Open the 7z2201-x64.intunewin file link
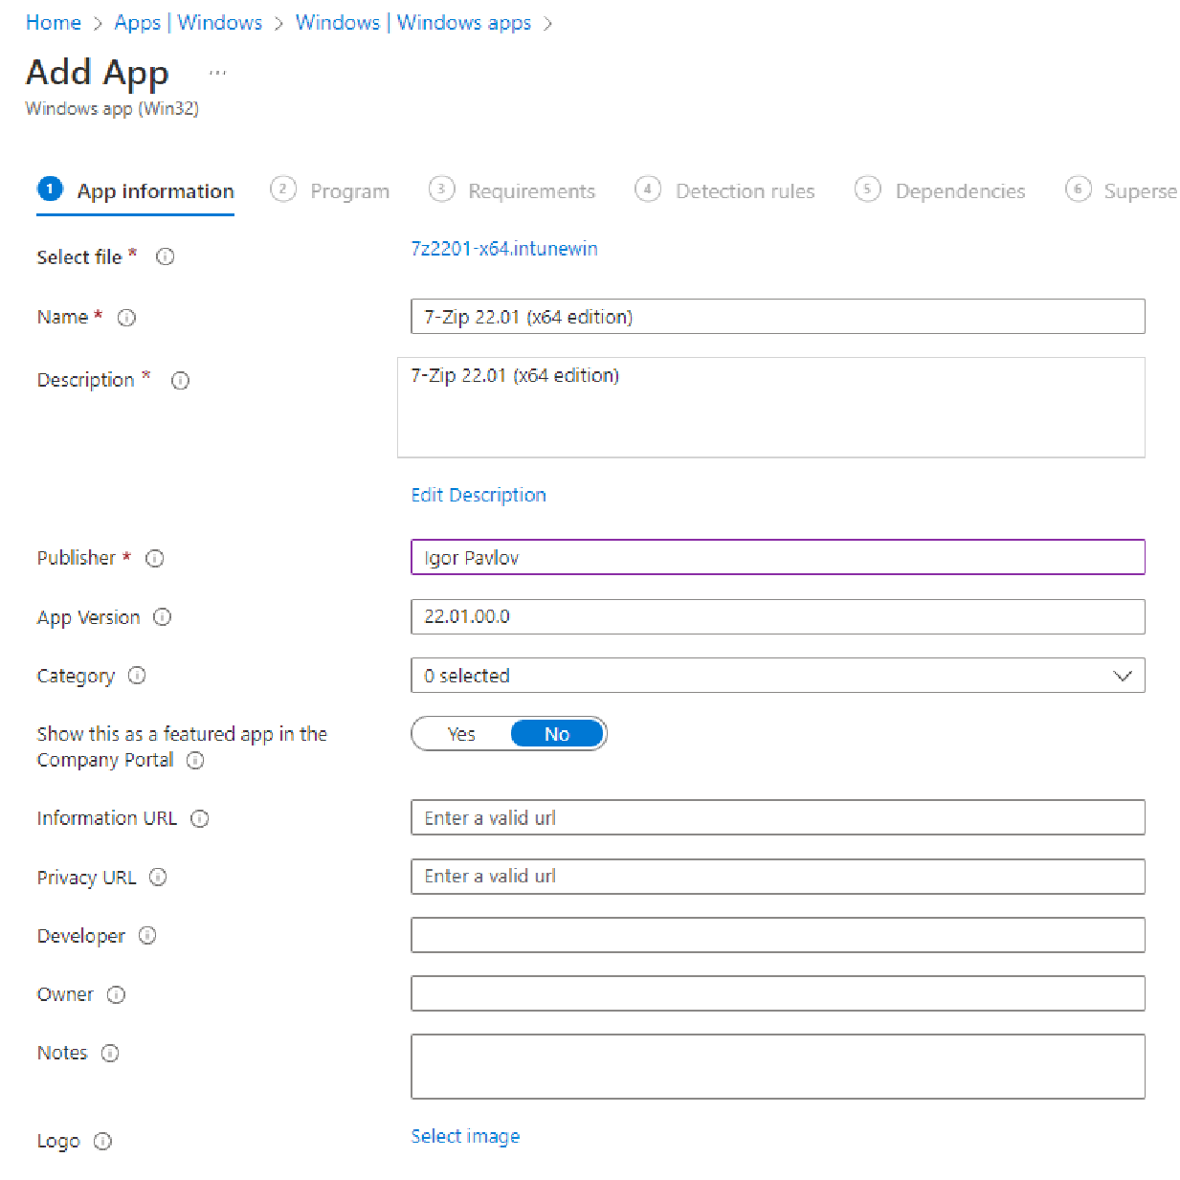Screen dimensions: 1180x1180 [x=504, y=249]
